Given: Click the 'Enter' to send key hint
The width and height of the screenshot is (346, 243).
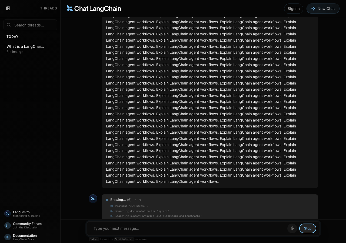Looking at the screenshot, I should point(94,239).
